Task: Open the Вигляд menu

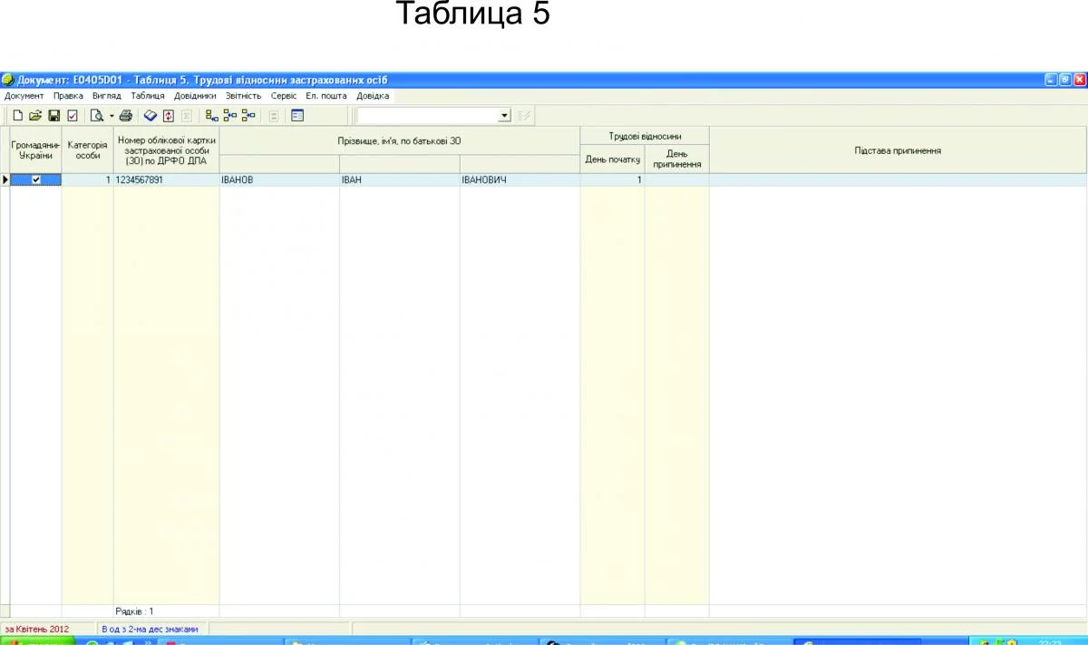Action: click(x=107, y=96)
